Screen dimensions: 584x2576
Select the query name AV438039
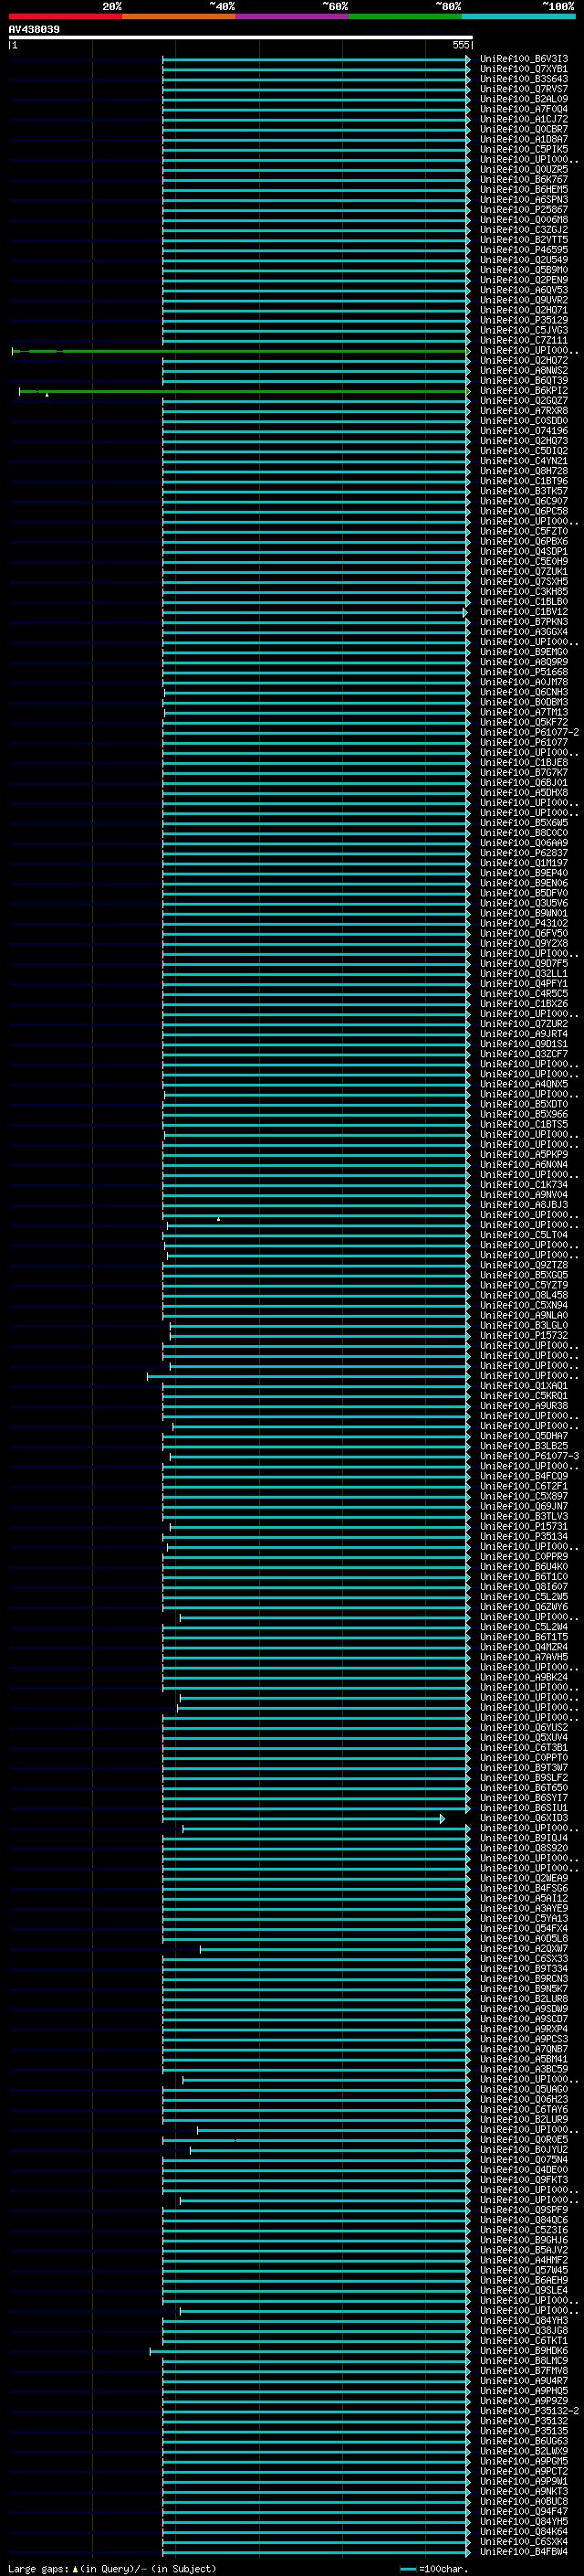tap(34, 29)
